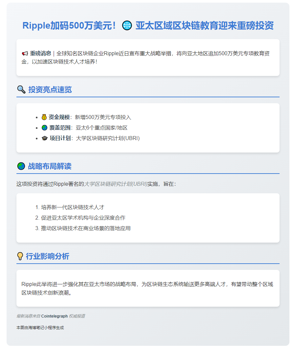The image size is (296, 356).
Task: Click the magnifying glass icon beside 投资亮点速览
Action: click(21, 89)
